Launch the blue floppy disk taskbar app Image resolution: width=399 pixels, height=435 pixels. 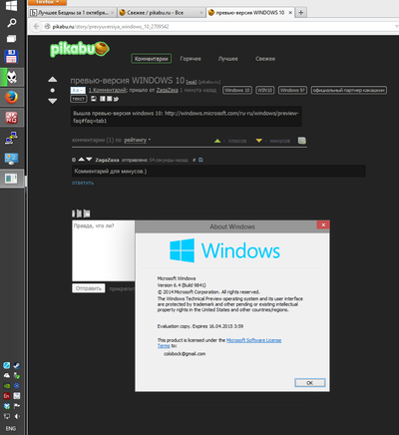coord(12,57)
